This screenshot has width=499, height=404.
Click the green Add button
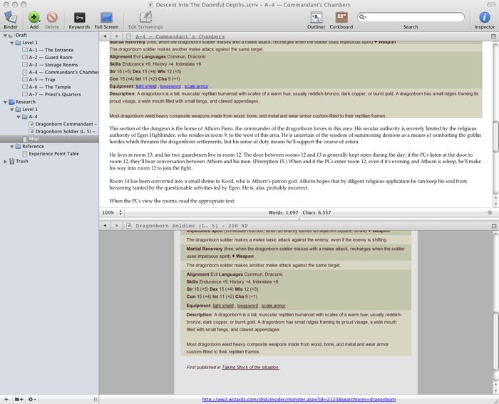coord(34,17)
